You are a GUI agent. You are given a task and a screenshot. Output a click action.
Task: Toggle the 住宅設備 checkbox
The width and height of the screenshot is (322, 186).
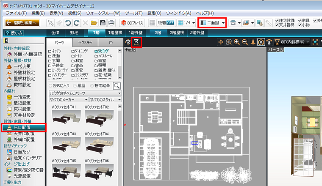(x=277, y=20)
